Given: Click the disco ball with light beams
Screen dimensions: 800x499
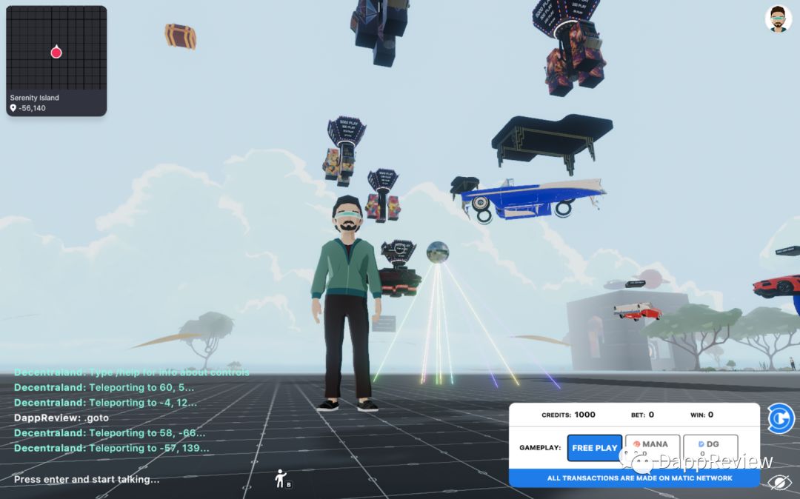Looking at the screenshot, I should click(x=437, y=252).
